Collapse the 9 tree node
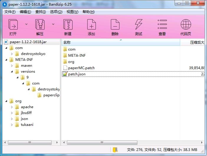The height and width of the screenshot is (156, 207). [x=17, y=77]
